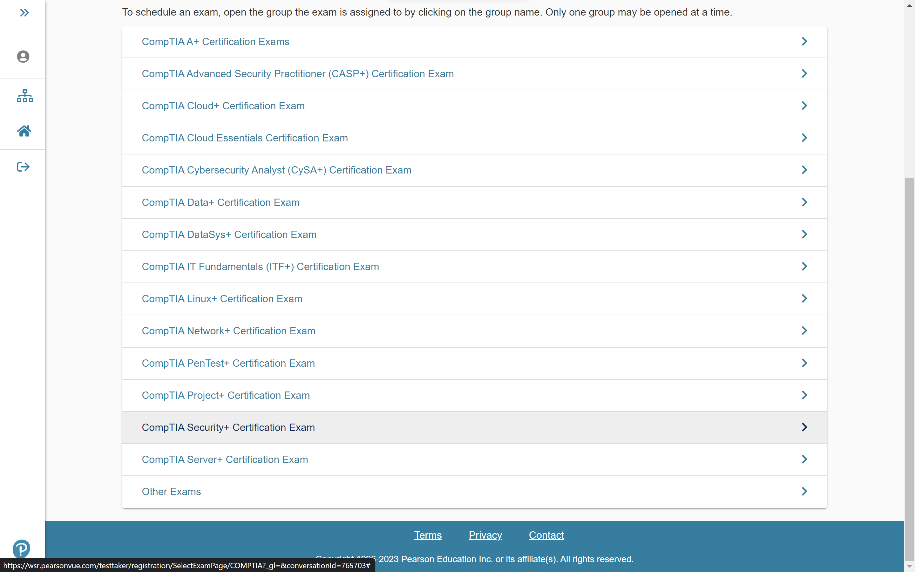Expand chevron on the Security+ row
The image size is (915, 572).
pyautogui.click(x=804, y=427)
